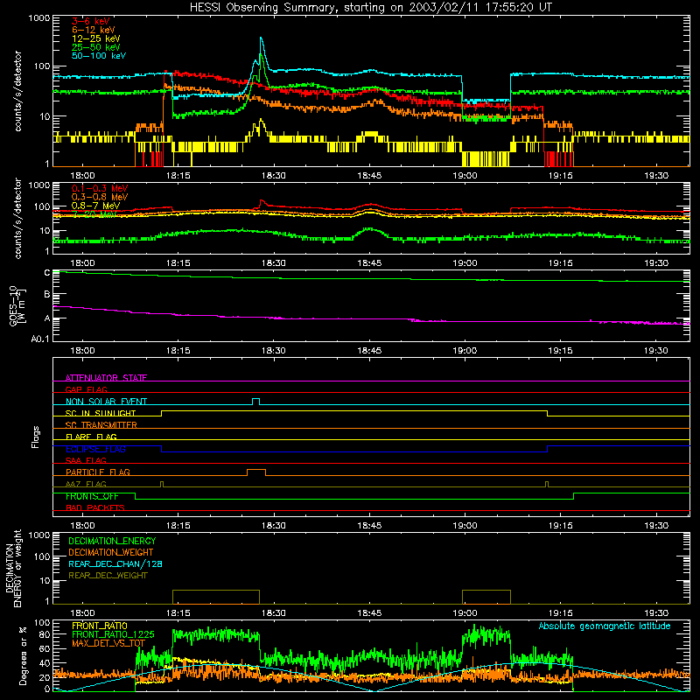
Task: Select the '25-50 keV' legend label
Action: pos(95,47)
